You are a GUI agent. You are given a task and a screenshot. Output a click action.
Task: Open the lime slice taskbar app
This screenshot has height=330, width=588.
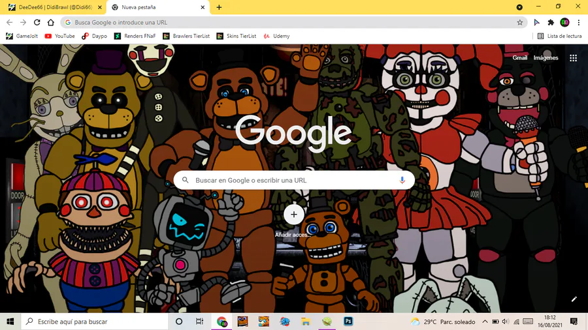pos(327,322)
